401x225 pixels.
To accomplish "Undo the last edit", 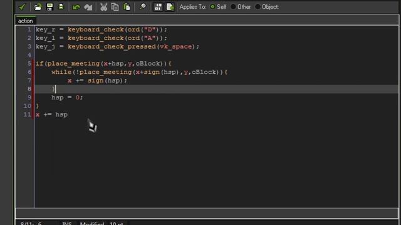I will point(76,7).
